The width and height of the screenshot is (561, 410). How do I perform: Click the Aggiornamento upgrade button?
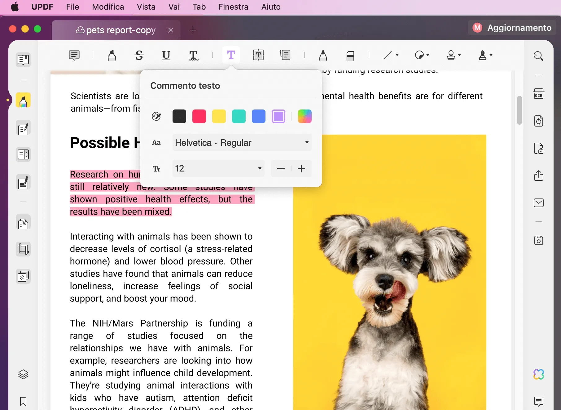(x=512, y=28)
